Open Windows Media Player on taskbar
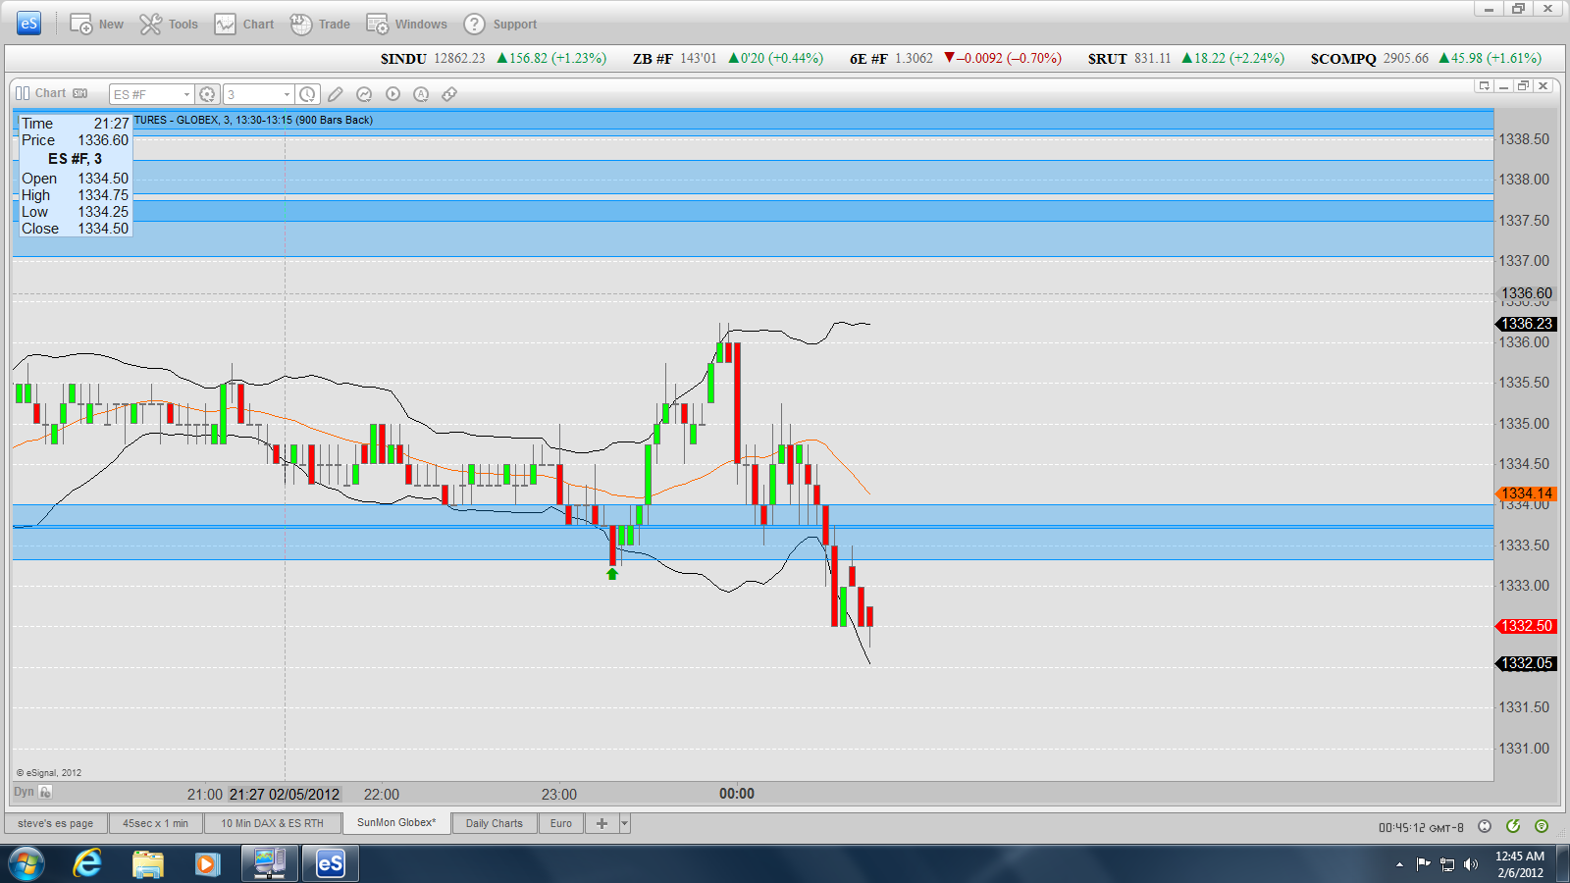The width and height of the screenshot is (1570, 883). [x=206, y=863]
